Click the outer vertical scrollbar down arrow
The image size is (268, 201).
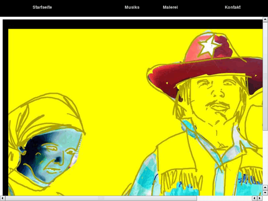(265, 193)
